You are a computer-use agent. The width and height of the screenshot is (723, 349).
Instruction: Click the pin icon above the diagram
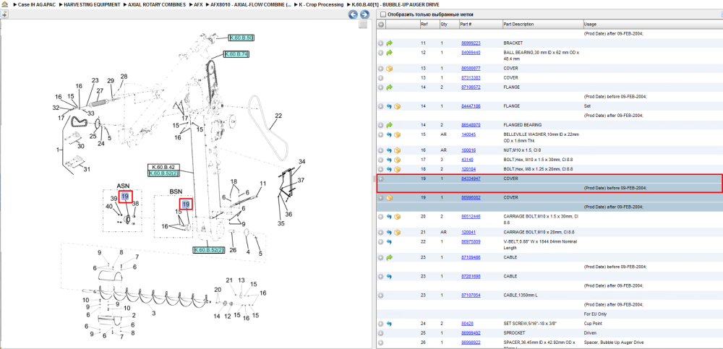pyautogui.click(x=4, y=14)
